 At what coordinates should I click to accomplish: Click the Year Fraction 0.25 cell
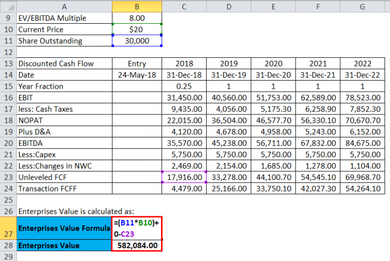point(184,87)
